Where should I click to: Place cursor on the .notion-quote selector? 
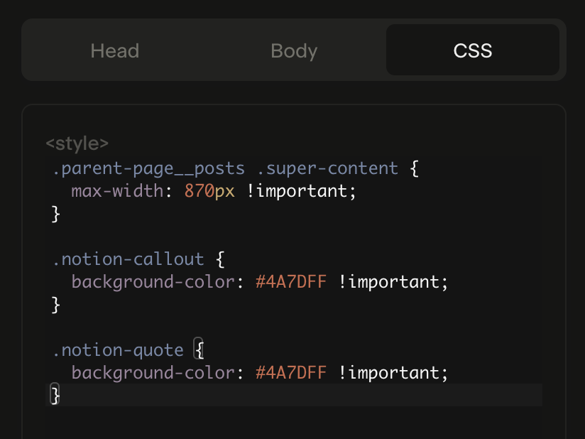(118, 350)
